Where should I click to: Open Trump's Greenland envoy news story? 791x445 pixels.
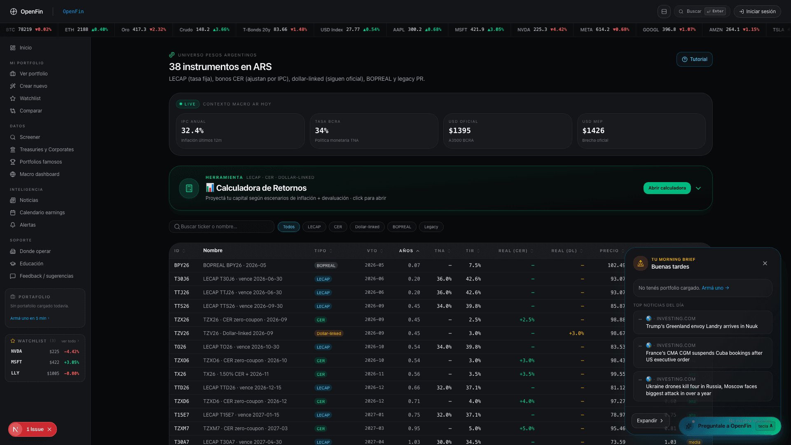tap(703, 323)
